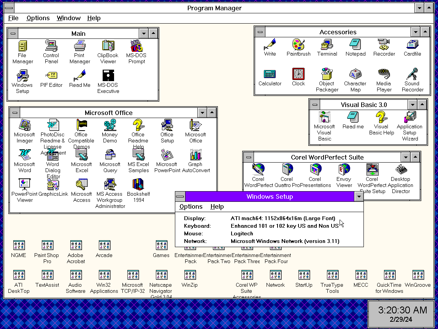Screen dimensions: 438x329
Task: Open the Program Manager Help menu
Action: tap(94, 18)
